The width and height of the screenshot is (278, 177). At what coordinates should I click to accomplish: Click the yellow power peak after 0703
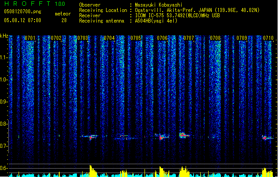(93, 171)
